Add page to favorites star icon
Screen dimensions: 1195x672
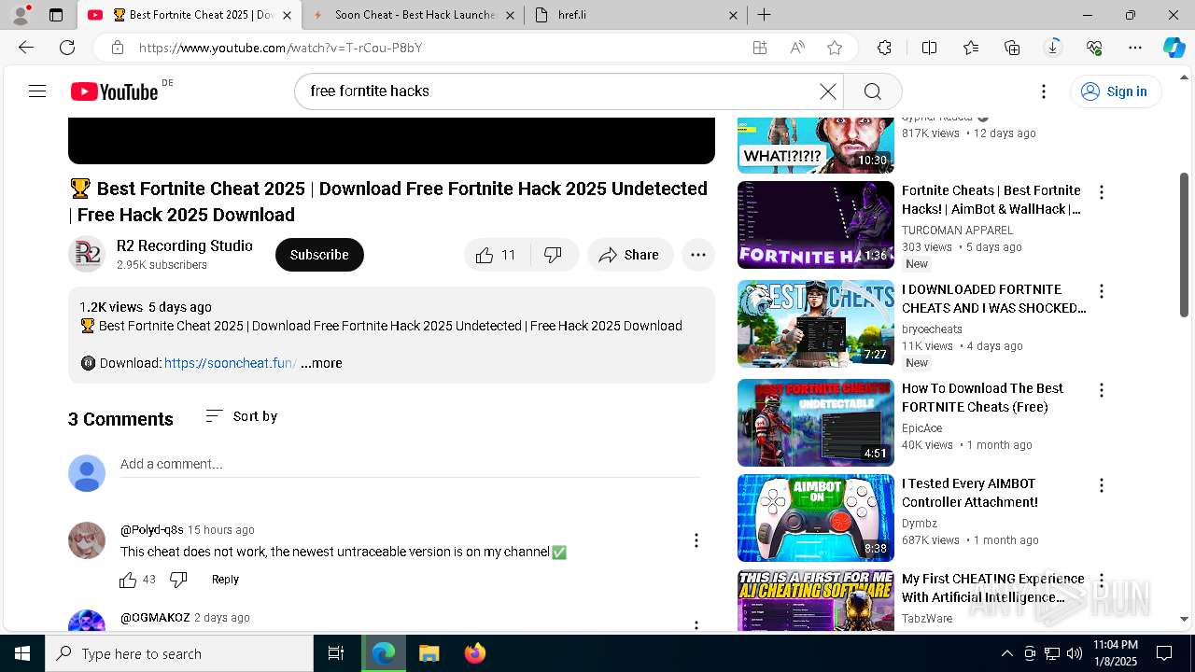tap(835, 48)
